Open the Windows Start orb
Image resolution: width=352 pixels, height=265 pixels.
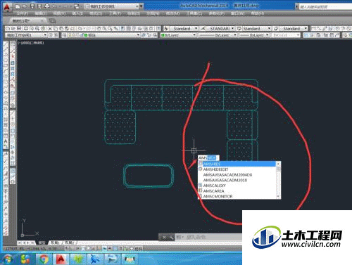[7, 259]
